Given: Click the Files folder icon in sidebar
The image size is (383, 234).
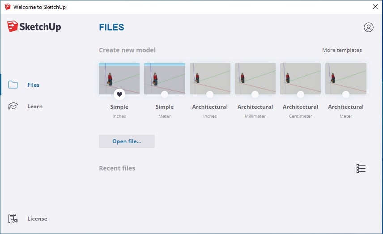Looking at the screenshot, I should (x=13, y=85).
